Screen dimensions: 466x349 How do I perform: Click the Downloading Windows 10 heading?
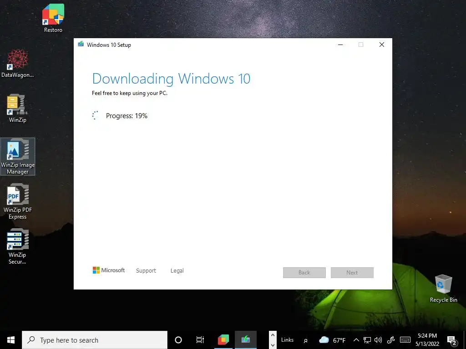(171, 79)
